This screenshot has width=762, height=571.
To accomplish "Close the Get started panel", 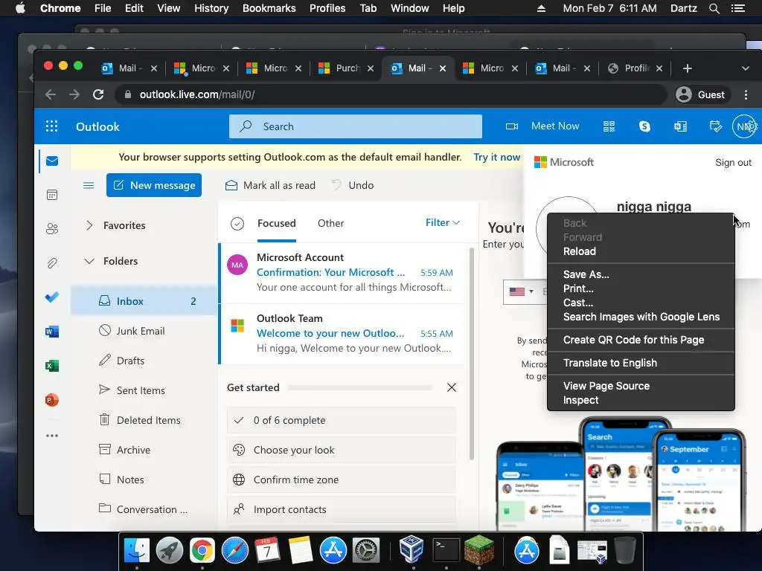I will click(x=452, y=387).
